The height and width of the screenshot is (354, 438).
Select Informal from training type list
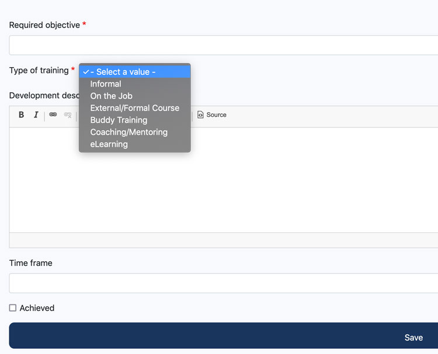106,84
